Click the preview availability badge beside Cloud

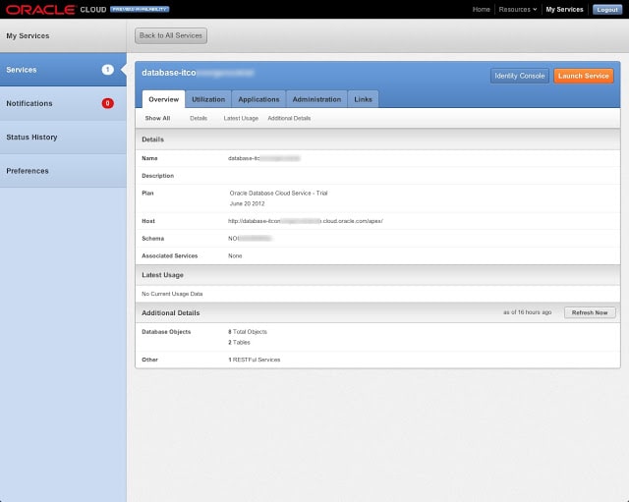pos(140,9)
